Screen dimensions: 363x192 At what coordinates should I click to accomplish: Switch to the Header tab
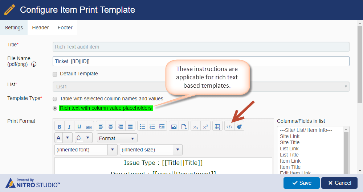coord(40,28)
